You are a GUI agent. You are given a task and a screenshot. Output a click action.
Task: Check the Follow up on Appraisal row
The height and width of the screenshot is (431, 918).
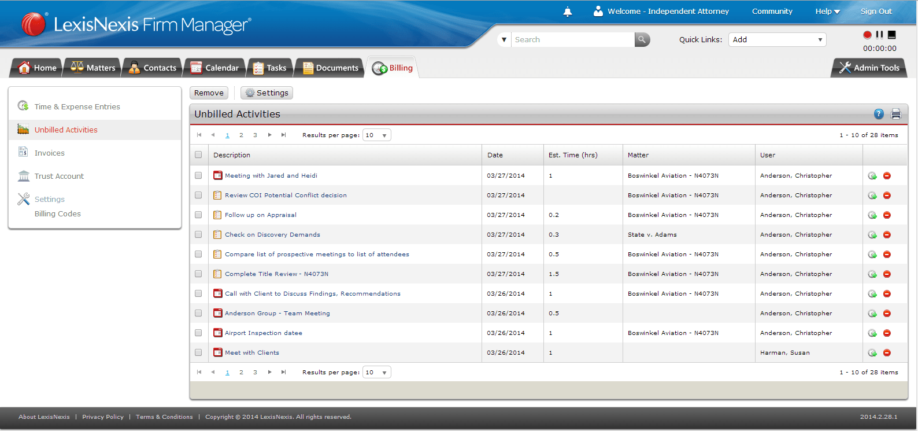pos(198,215)
